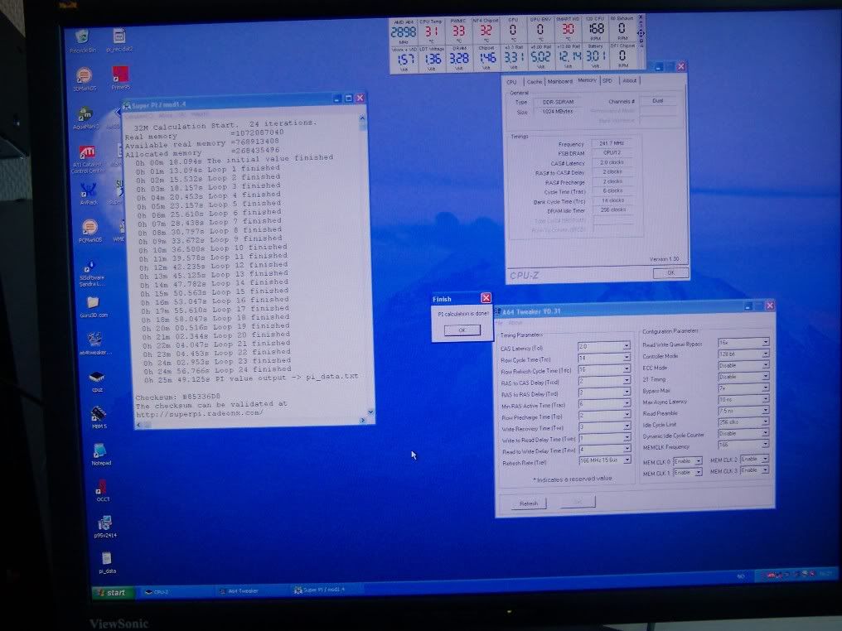Screen dimensions: 842x631
Task: Open Read Write Queue Bypass dropdown
Action: click(x=765, y=342)
